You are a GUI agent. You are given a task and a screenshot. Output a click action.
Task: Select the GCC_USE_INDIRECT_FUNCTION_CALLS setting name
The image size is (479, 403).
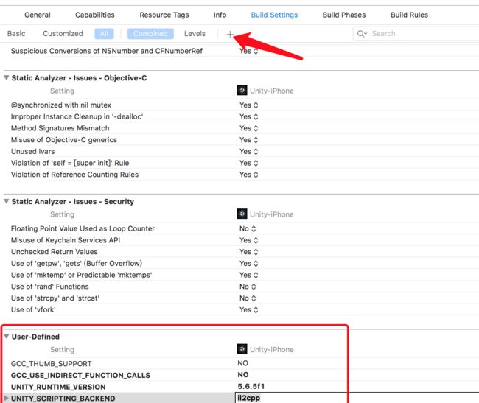click(80, 375)
